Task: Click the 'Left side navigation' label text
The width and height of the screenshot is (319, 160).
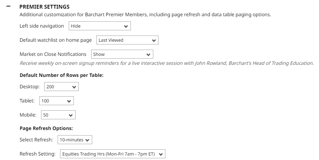Action: (x=42, y=26)
